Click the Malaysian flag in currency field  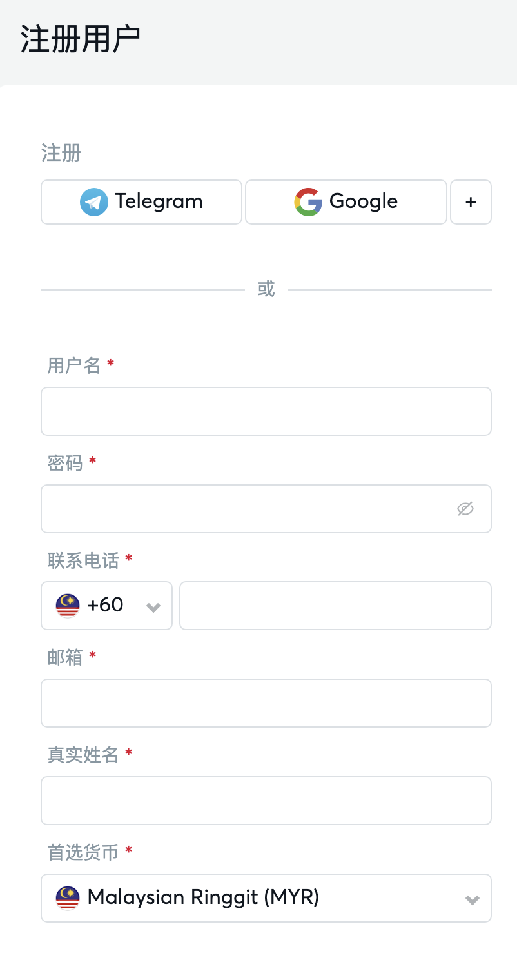click(x=68, y=897)
